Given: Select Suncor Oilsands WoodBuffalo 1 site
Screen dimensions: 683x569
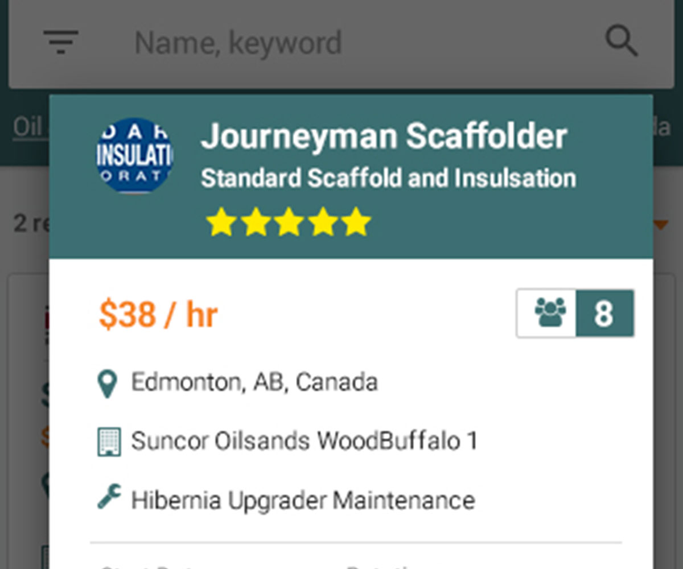Looking at the screenshot, I should pos(305,442).
